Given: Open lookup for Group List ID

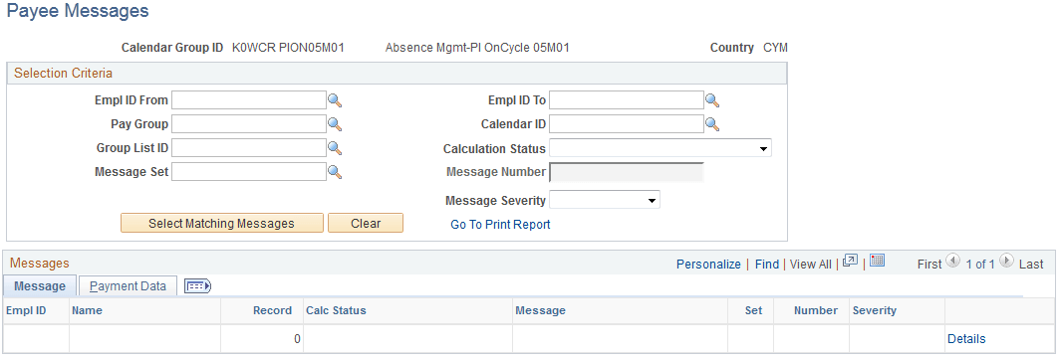Looking at the screenshot, I should click(x=335, y=148).
